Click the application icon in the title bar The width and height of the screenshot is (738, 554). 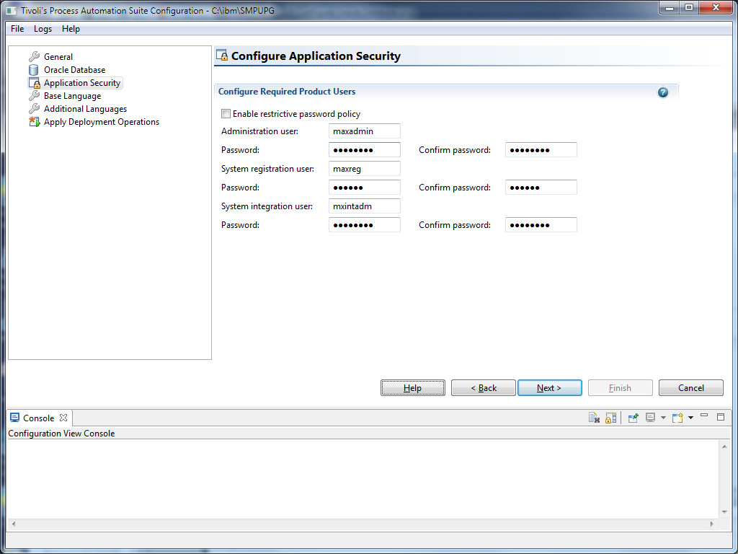pyautogui.click(x=12, y=10)
